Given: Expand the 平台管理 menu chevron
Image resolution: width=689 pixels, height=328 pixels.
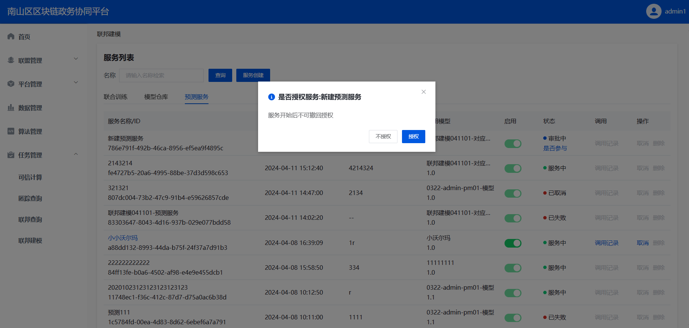Looking at the screenshot, I should [76, 82].
